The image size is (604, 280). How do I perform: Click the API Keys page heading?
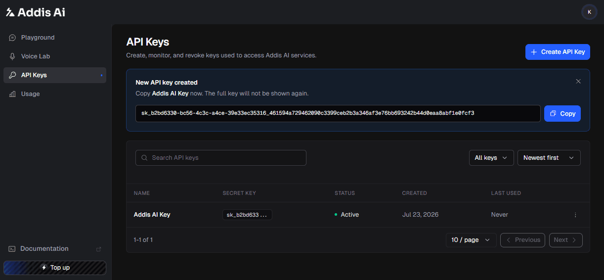[148, 42]
